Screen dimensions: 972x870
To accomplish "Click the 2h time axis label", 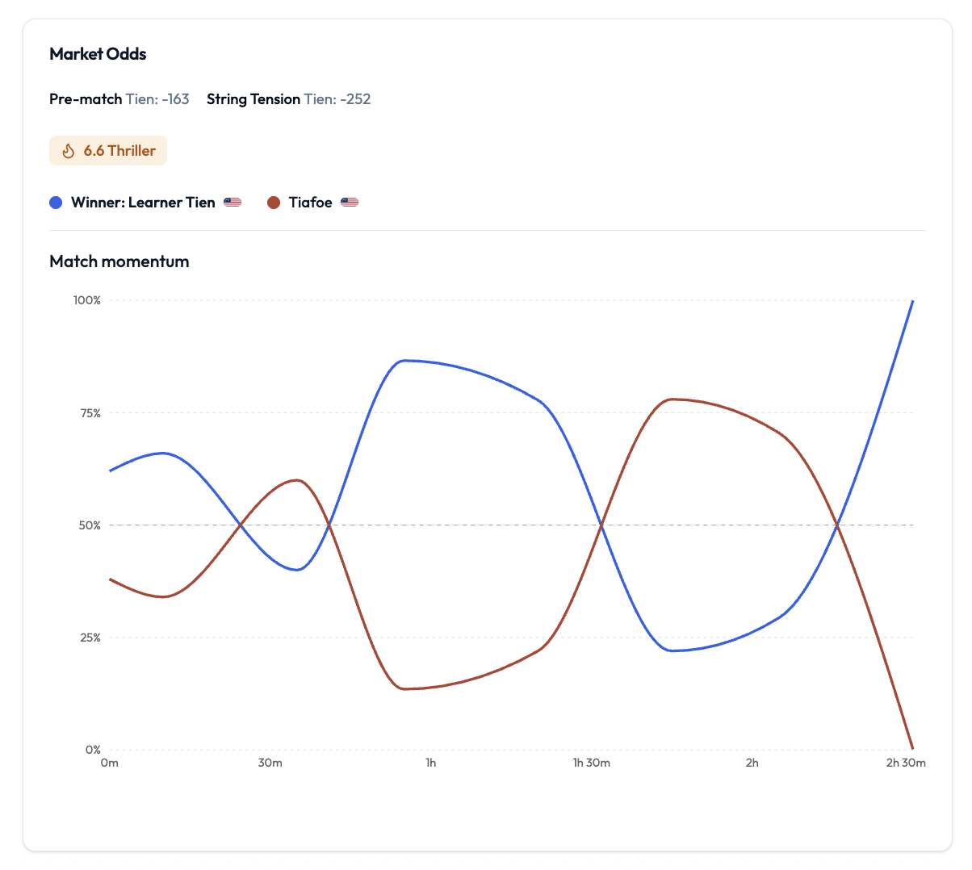I will 752,763.
